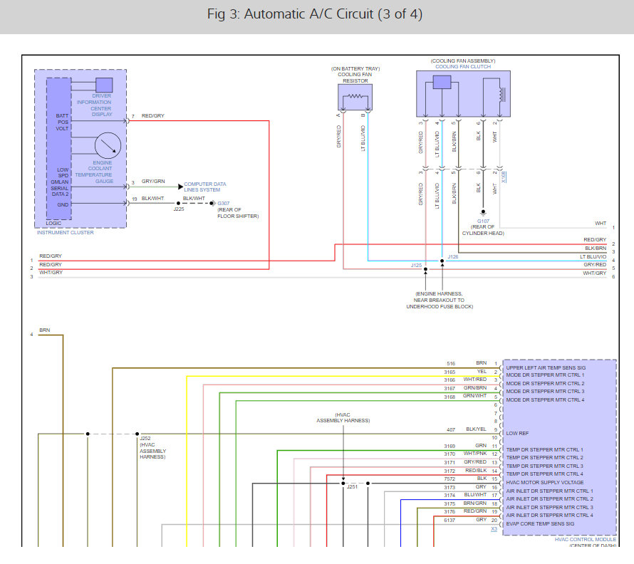The height and width of the screenshot is (564, 634).
Task: Click the cooling fan resistor zigzag symbol
Action: (x=355, y=96)
